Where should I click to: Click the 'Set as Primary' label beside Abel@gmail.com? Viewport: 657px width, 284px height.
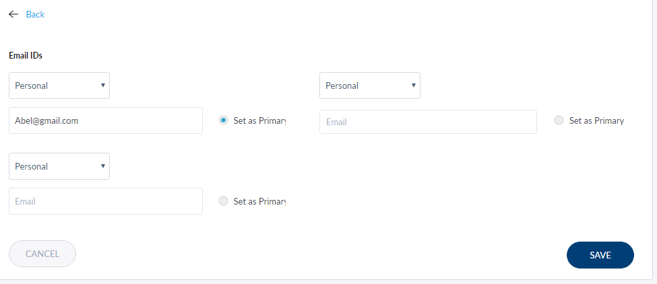259,121
